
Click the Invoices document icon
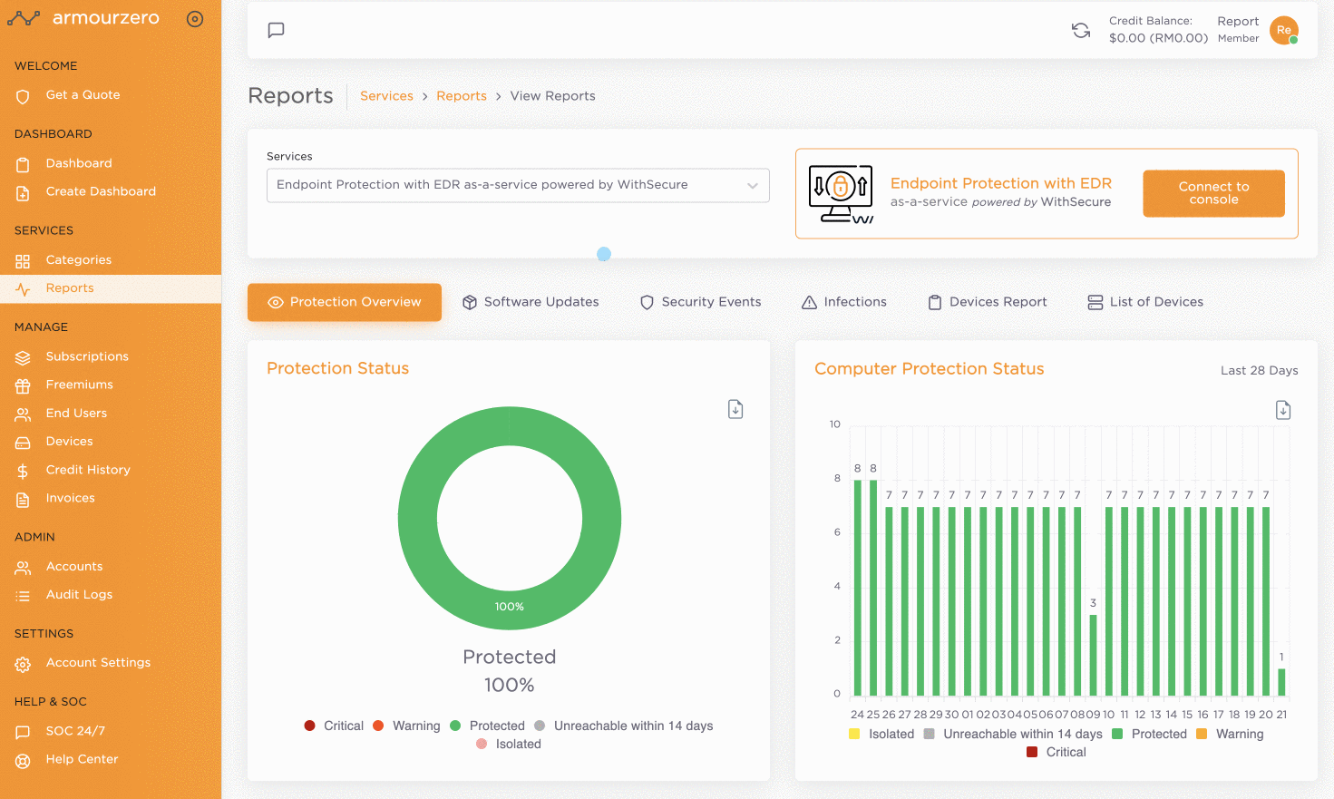click(x=23, y=499)
